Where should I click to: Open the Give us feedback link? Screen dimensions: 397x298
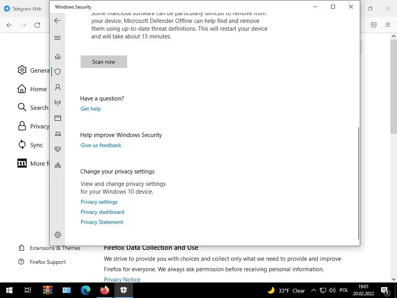pyautogui.click(x=101, y=145)
